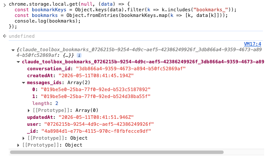The image size is (272, 157).
Task: Select messages_ids item 1 value
Action: [95, 96]
